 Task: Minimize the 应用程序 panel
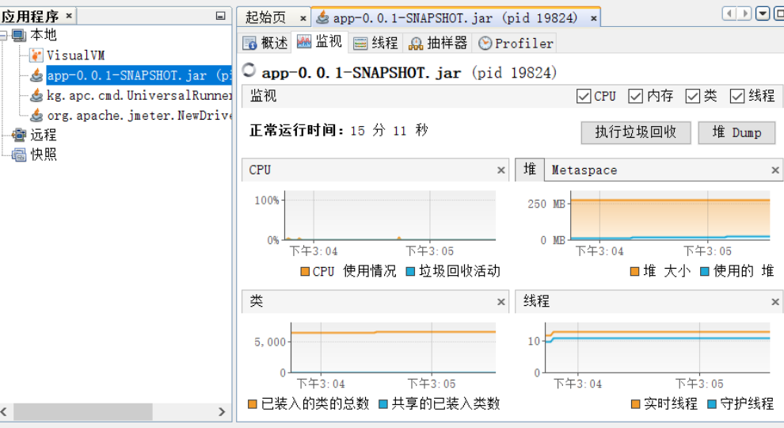click(x=220, y=16)
